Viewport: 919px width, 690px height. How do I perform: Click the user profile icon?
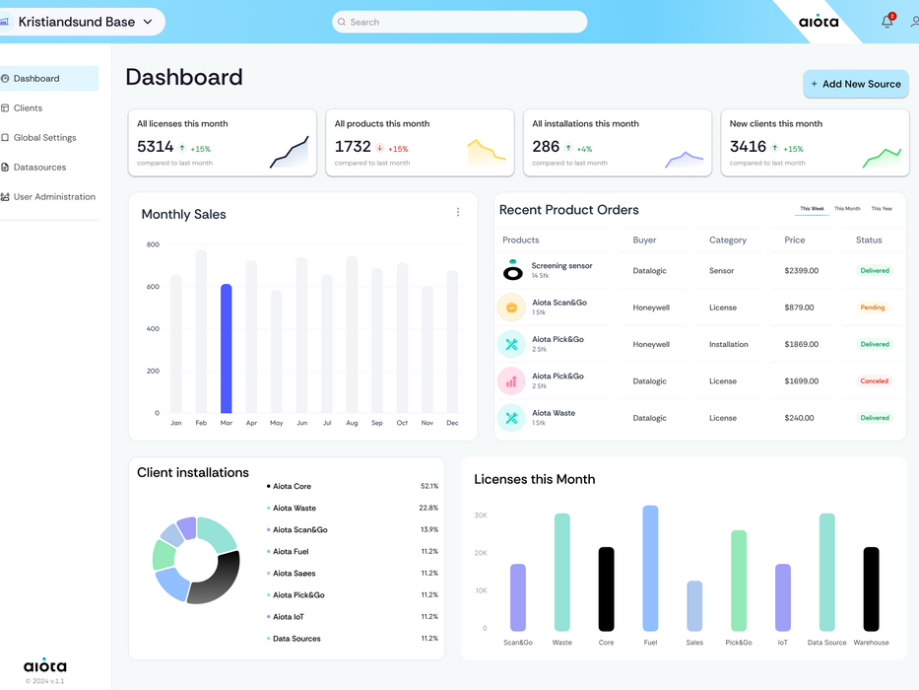click(x=914, y=22)
